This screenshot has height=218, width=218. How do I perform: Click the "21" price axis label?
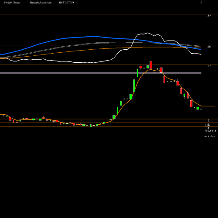(x=209, y=66)
